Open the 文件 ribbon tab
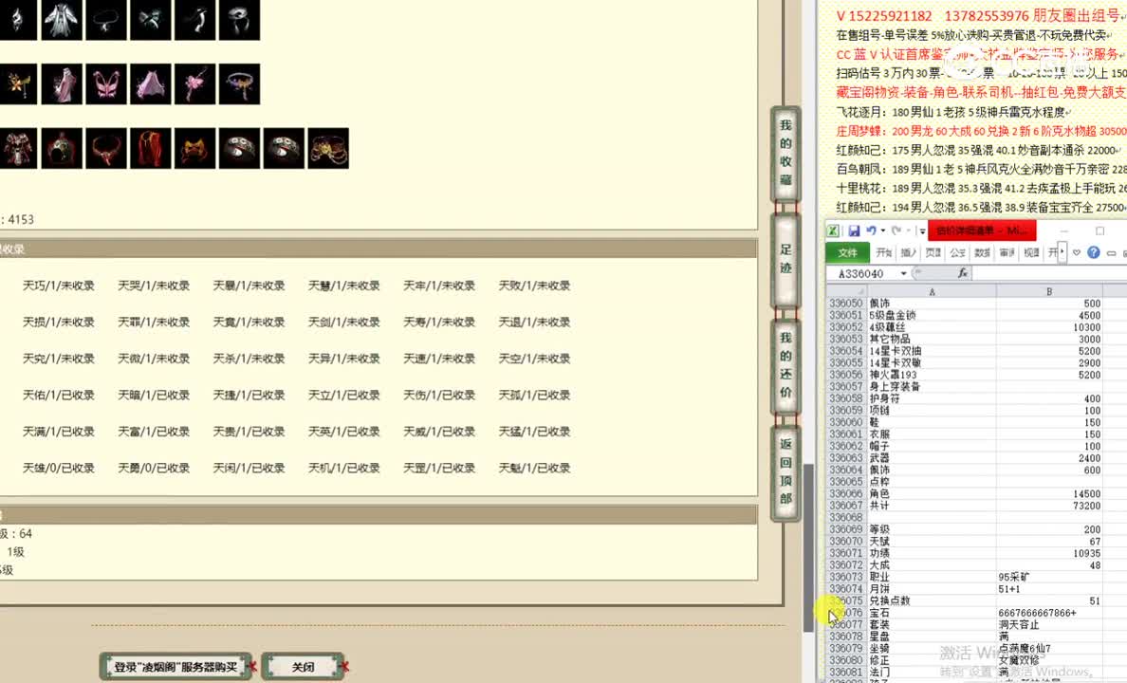 coord(849,252)
